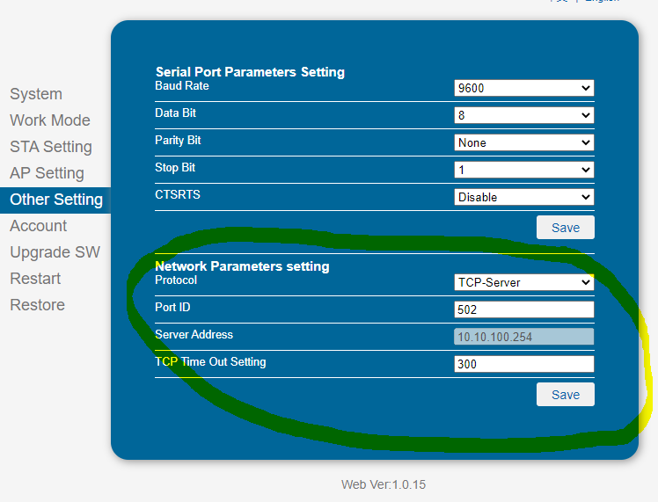The image size is (658, 502).
Task: Select Restart in the sidebar
Action: coord(35,279)
